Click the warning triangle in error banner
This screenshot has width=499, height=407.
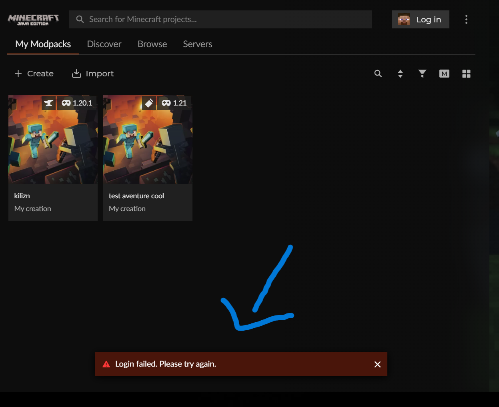coord(106,364)
